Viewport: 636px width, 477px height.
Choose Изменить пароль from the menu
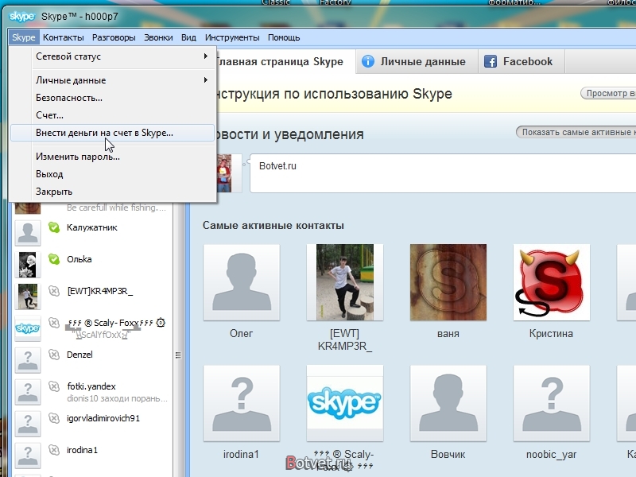(x=78, y=157)
